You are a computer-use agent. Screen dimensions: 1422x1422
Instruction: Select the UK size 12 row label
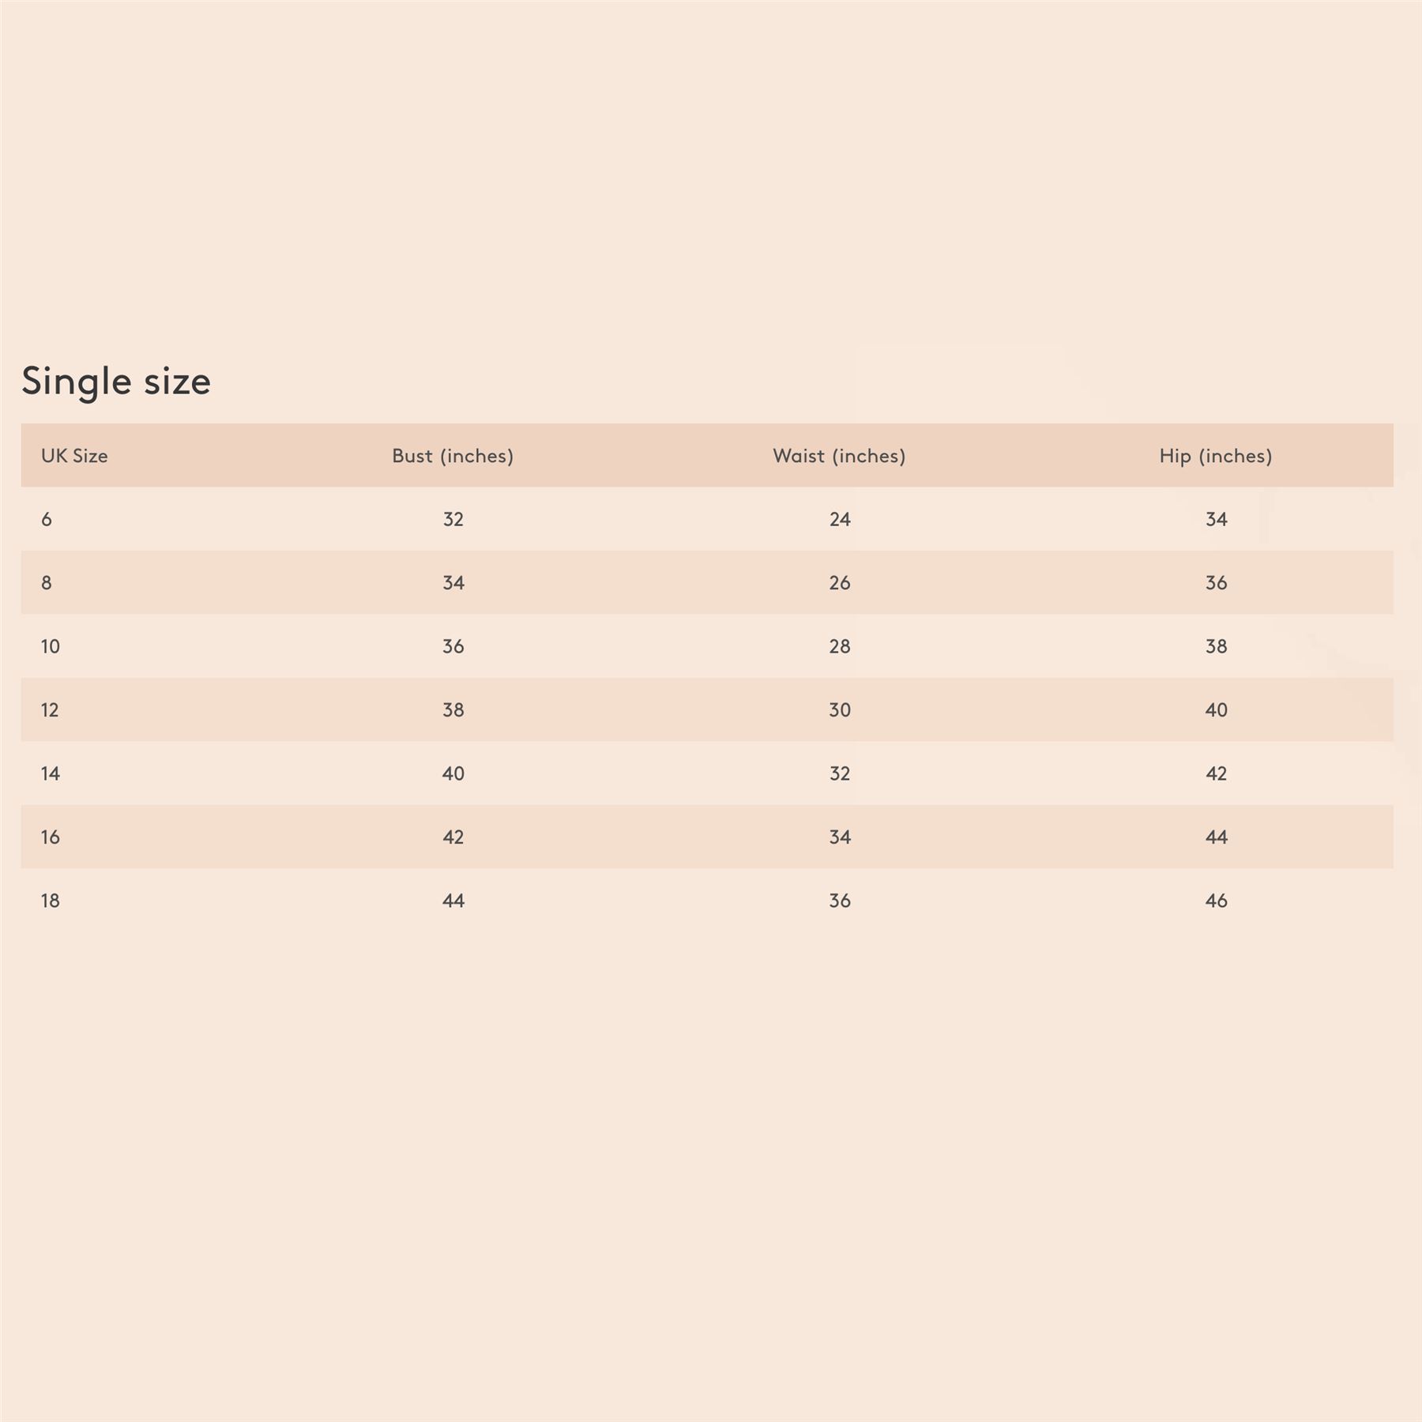(x=51, y=710)
